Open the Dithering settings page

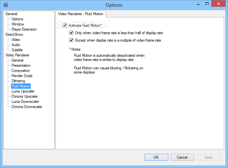[18, 81]
